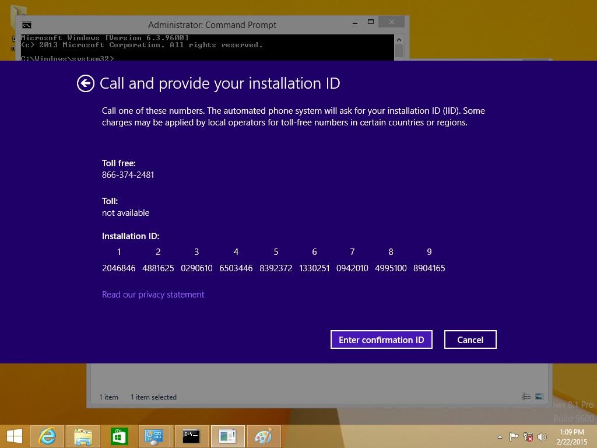Image resolution: width=597 pixels, height=448 pixels.
Task: Open File Explorer from the taskbar
Action: point(83,436)
